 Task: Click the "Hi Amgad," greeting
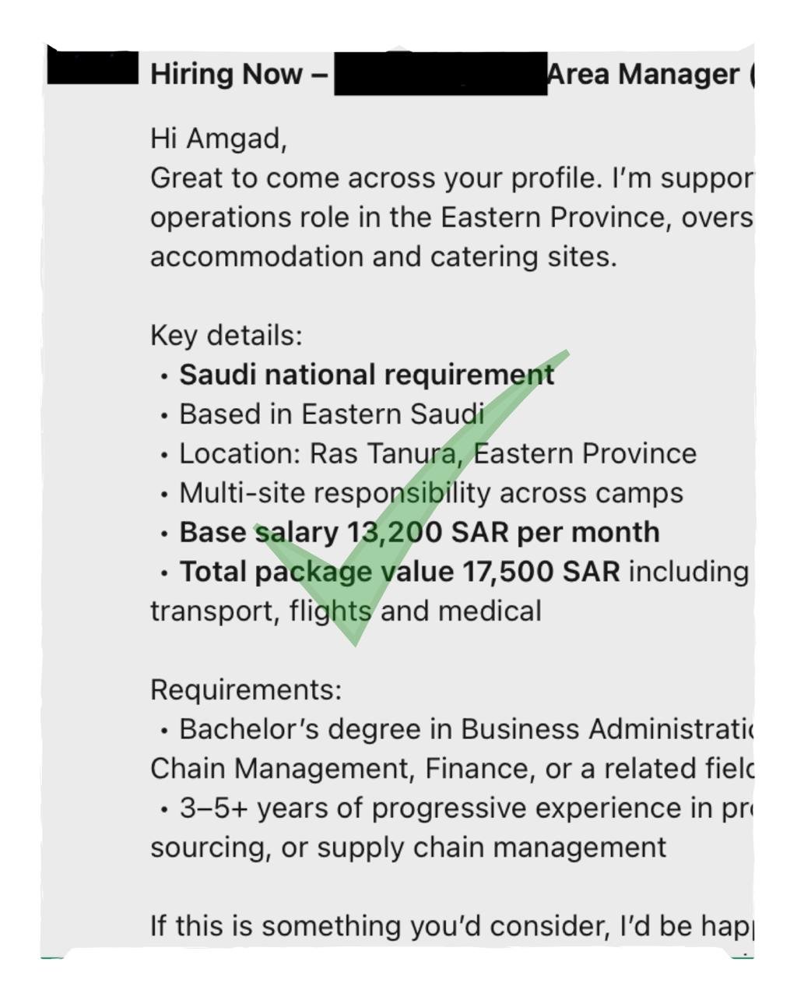click(x=219, y=139)
